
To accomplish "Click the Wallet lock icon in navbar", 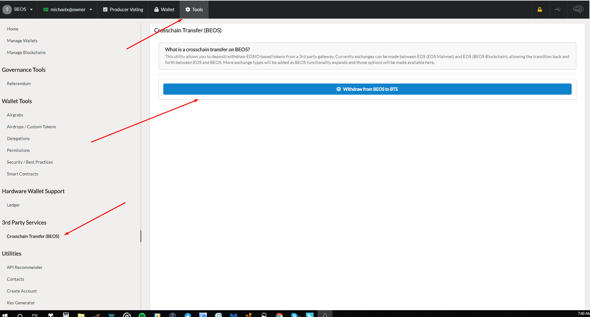I will (156, 10).
